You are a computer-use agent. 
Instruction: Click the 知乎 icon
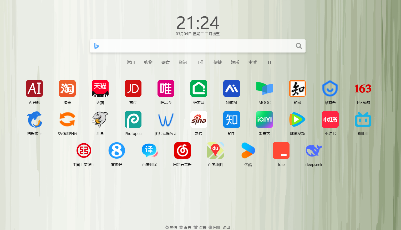pos(232,119)
